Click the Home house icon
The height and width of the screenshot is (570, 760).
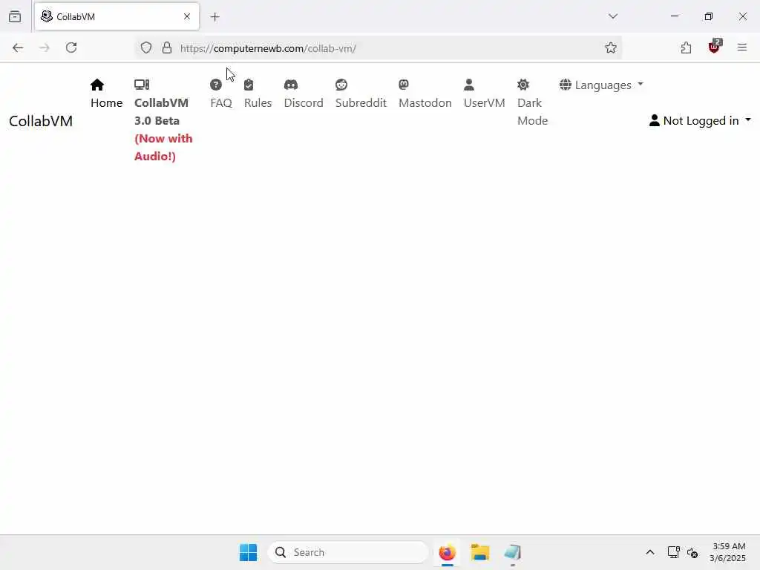(97, 85)
